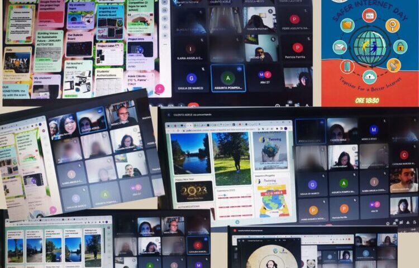
Task: Click the G avatar GIULIA DE MARCO in Cilento presenting screen
Action: [x=312, y=184]
